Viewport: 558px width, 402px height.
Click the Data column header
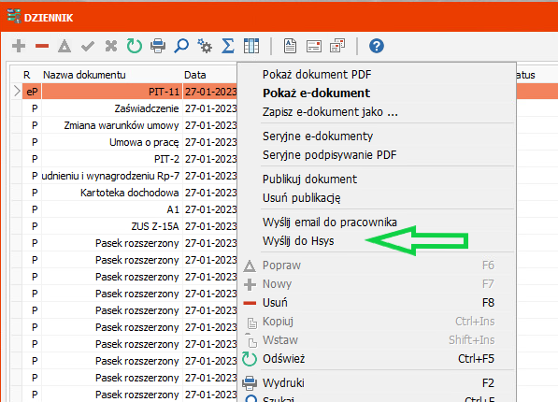point(195,75)
